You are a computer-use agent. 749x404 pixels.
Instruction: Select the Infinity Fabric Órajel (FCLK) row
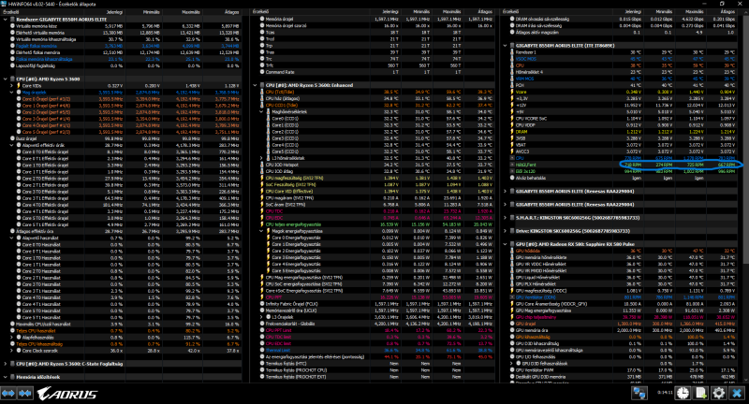tap(376, 304)
